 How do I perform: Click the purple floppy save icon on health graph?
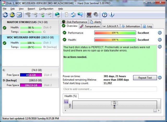pyautogui.click(x=66, y=102)
